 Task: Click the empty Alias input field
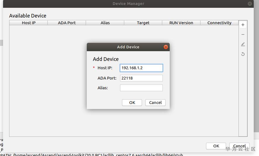[141, 88]
